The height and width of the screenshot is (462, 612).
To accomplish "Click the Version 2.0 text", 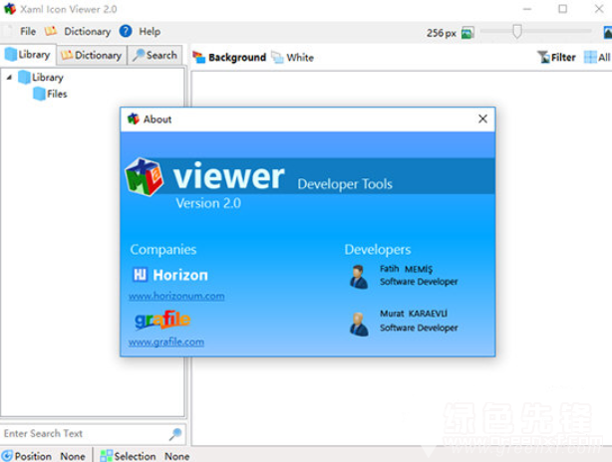I will (208, 203).
